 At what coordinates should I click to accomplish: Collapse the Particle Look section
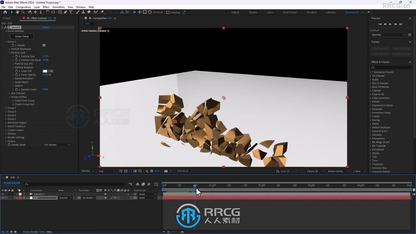pyautogui.click(x=9, y=53)
